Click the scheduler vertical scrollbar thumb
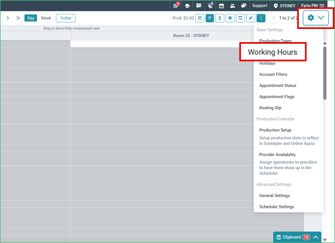 pyautogui.click(x=325, y=73)
